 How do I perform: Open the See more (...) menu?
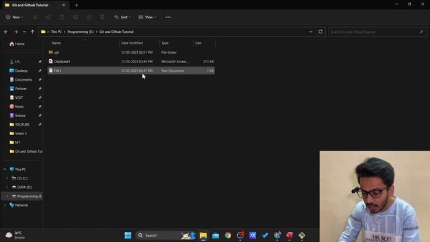tap(168, 17)
